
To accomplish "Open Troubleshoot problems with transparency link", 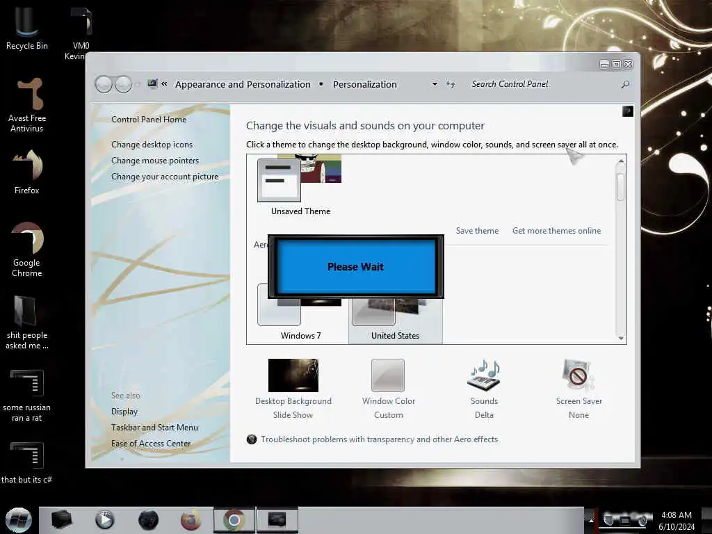I will tap(379, 439).
